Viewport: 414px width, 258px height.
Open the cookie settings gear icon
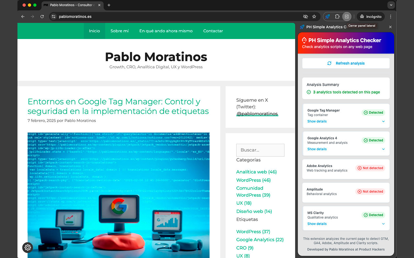28,247
